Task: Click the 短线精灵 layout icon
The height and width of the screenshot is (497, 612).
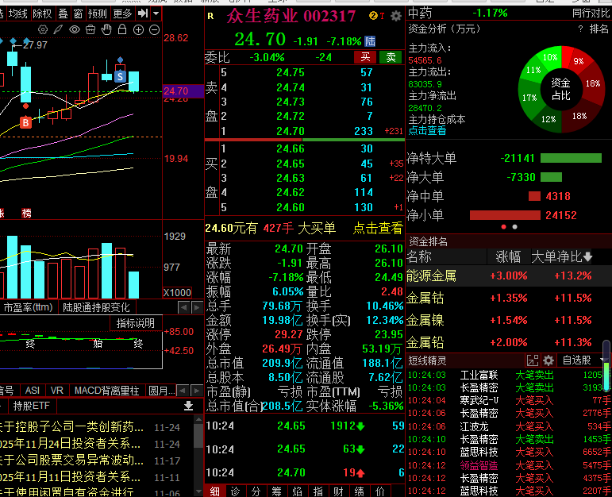Action: point(533,360)
